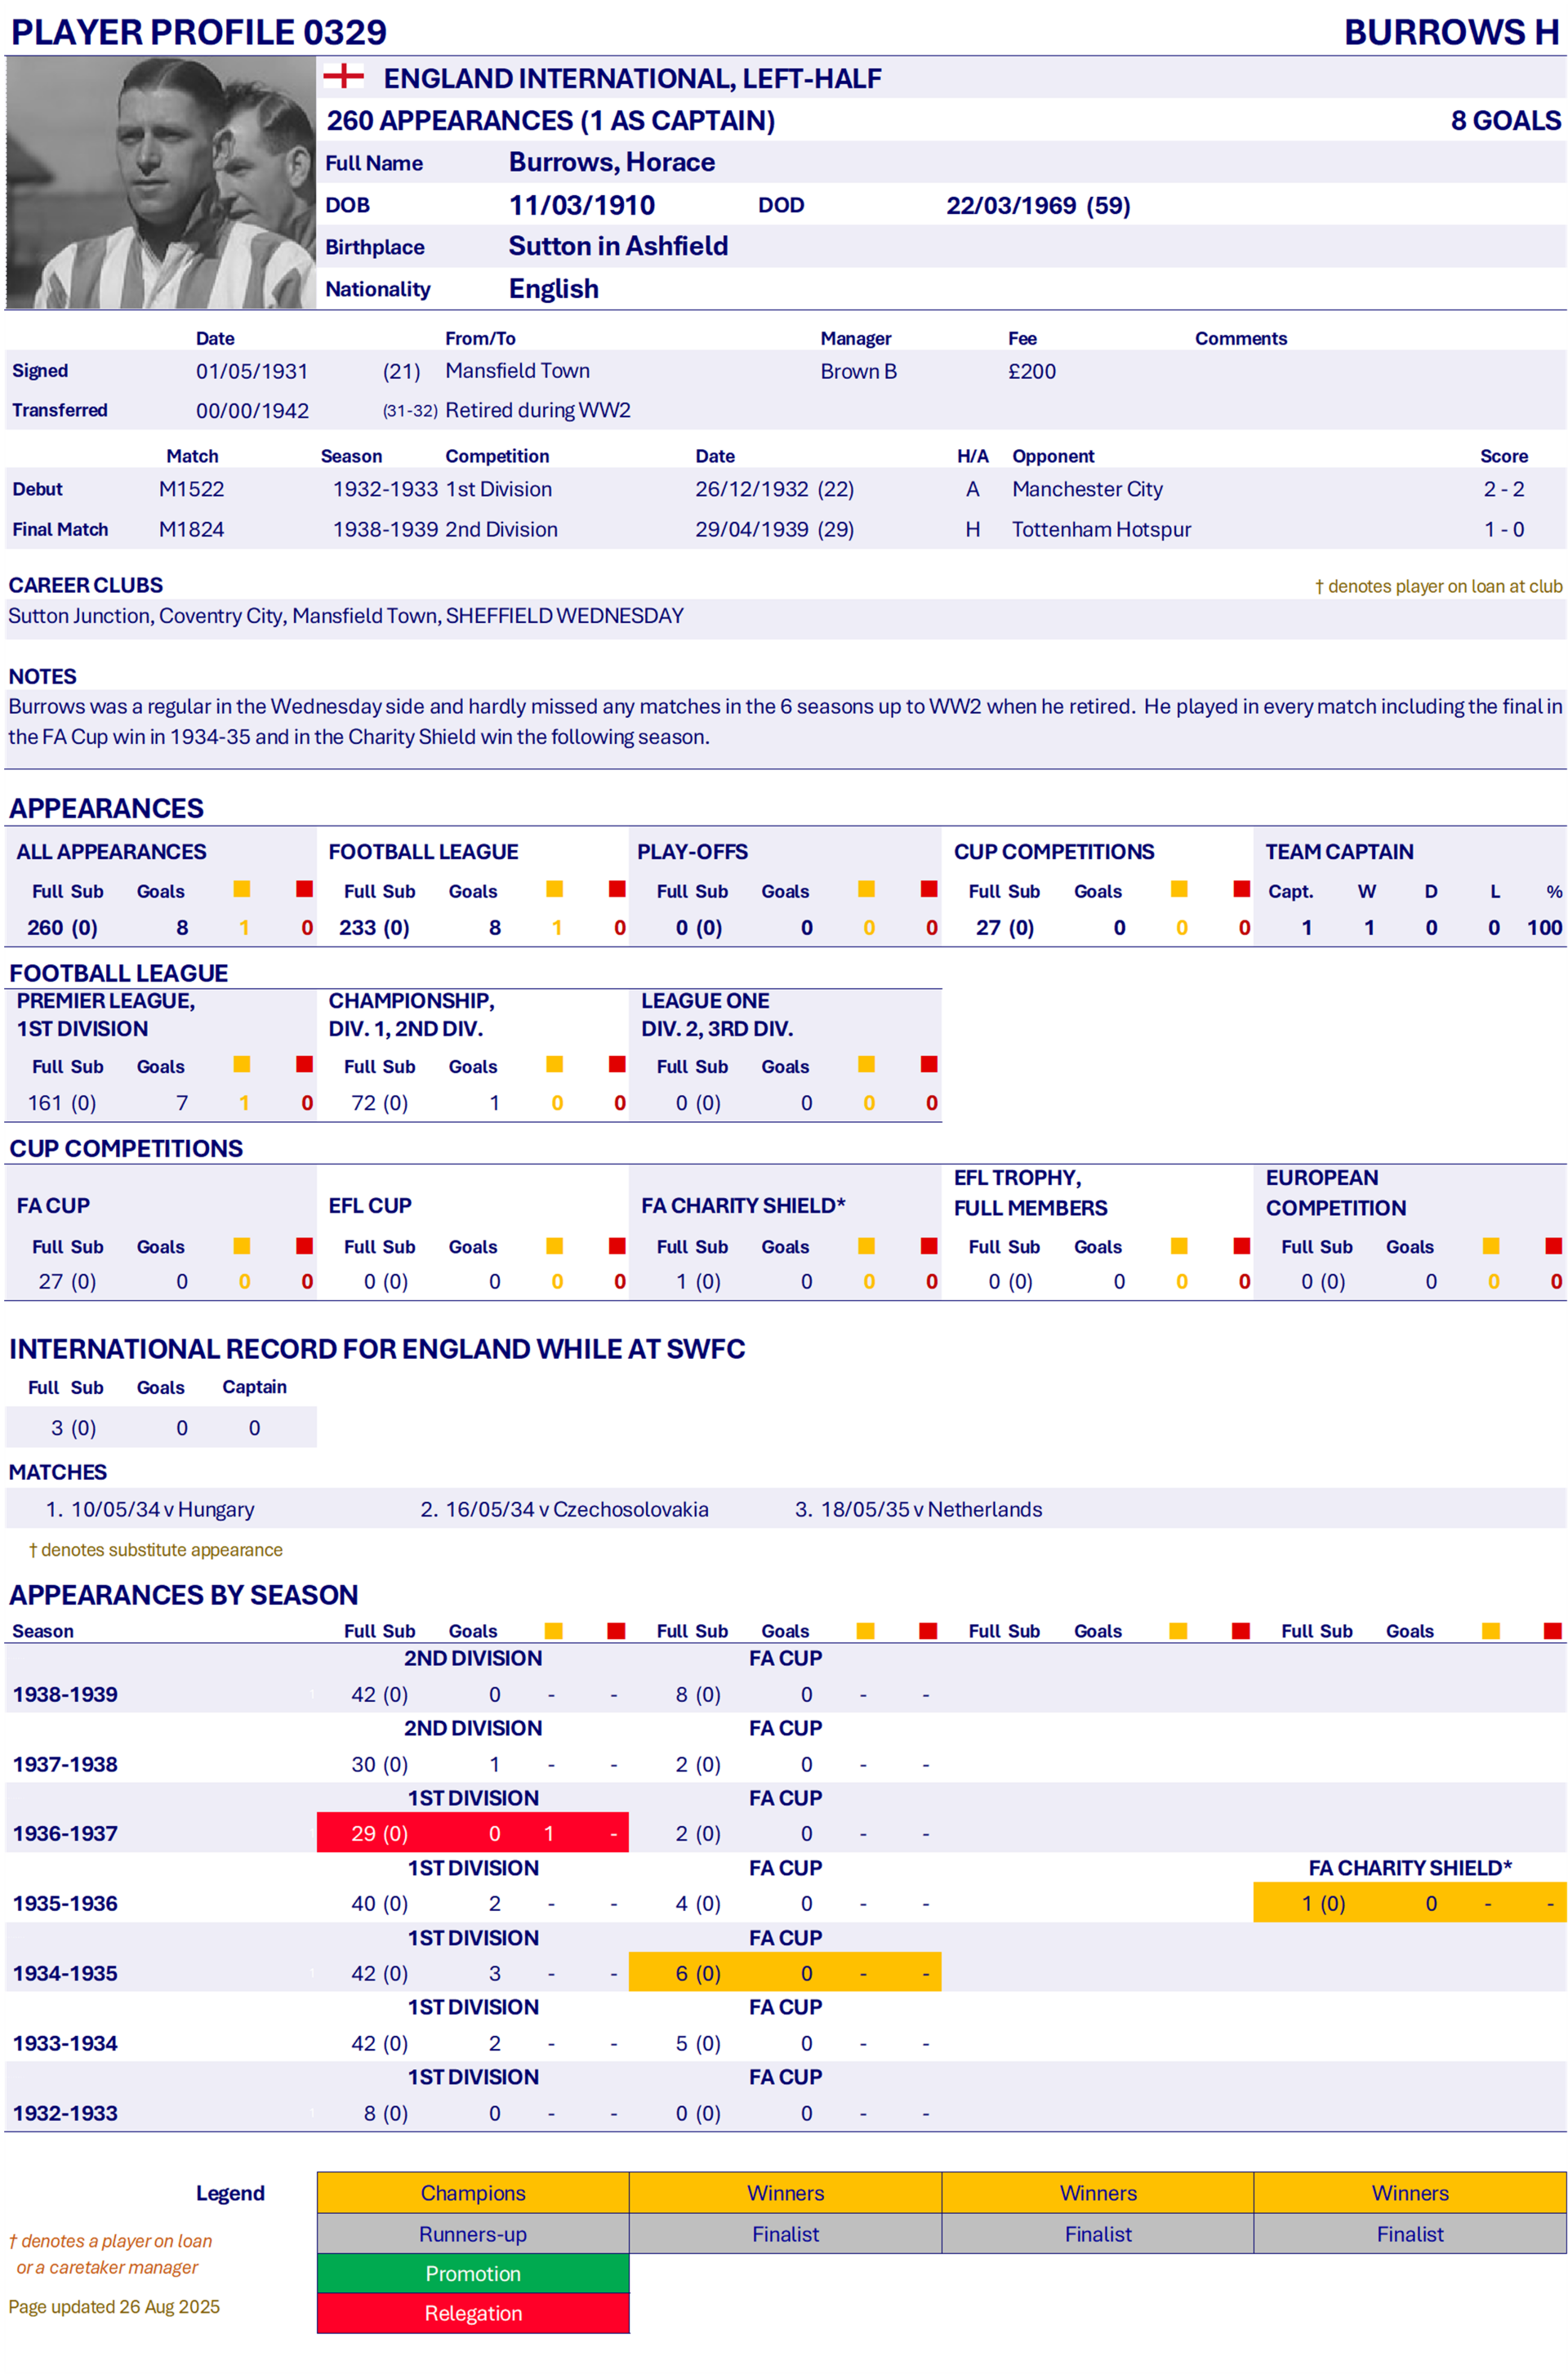Click red card icon under Championship column
The image size is (1568, 2374).
pyautogui.click(x=617, y=1064)
